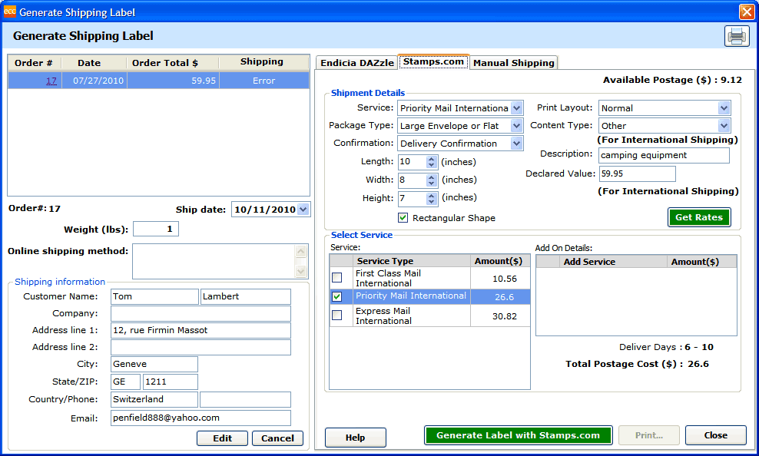Click the Country field 'Switzerland'
The height and width of the screenshot is (456, 759).
point(154,399)
